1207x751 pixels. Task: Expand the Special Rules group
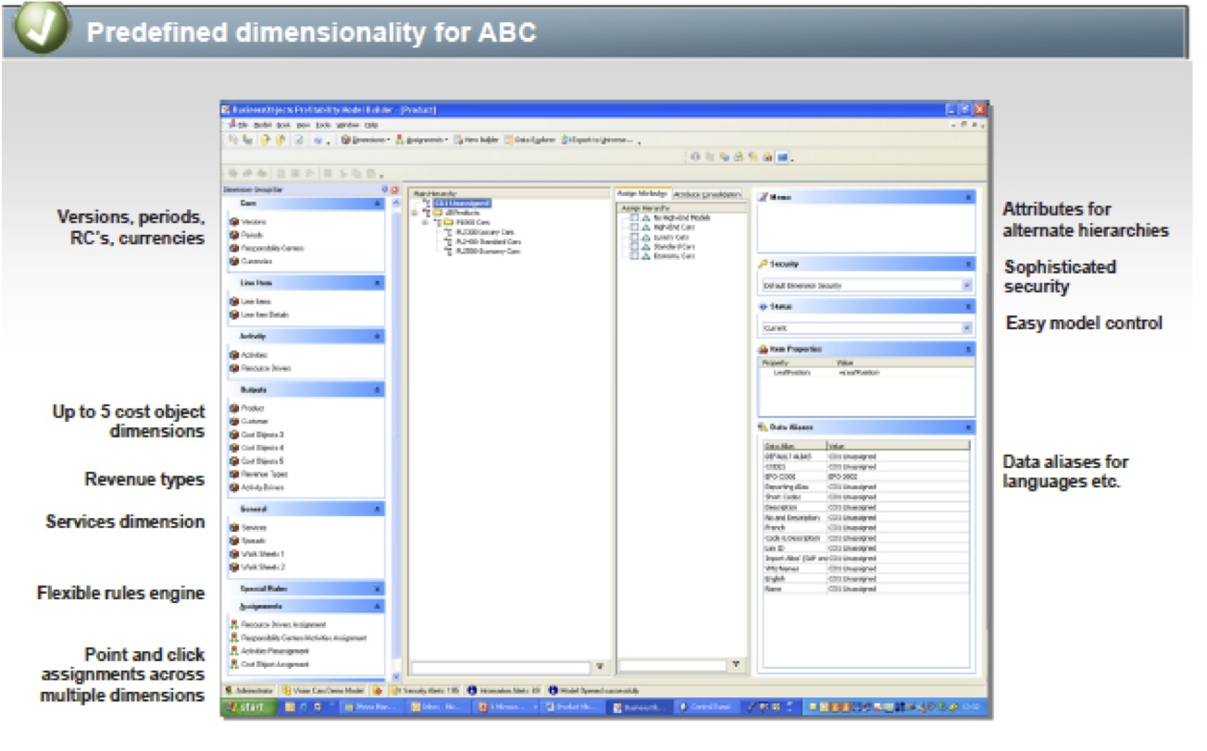tap(378, 588)
